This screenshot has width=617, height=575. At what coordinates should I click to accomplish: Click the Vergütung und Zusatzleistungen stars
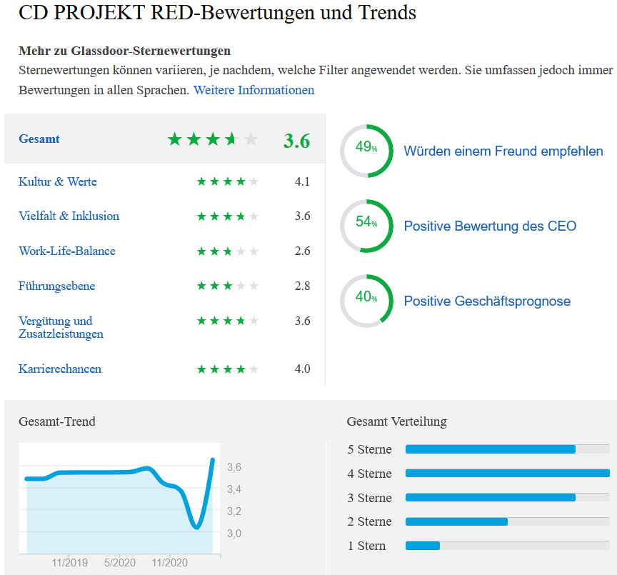(227, 321)
